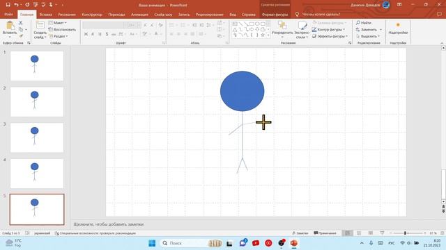Toggle Comments (Примечания) pane in status bar
Screen dimensions: 446x250
tap(325, 233)
